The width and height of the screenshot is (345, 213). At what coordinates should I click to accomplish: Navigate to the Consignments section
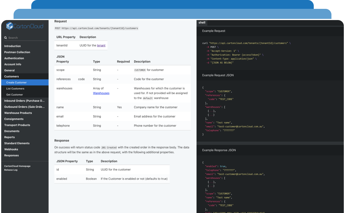pos(13,119)
